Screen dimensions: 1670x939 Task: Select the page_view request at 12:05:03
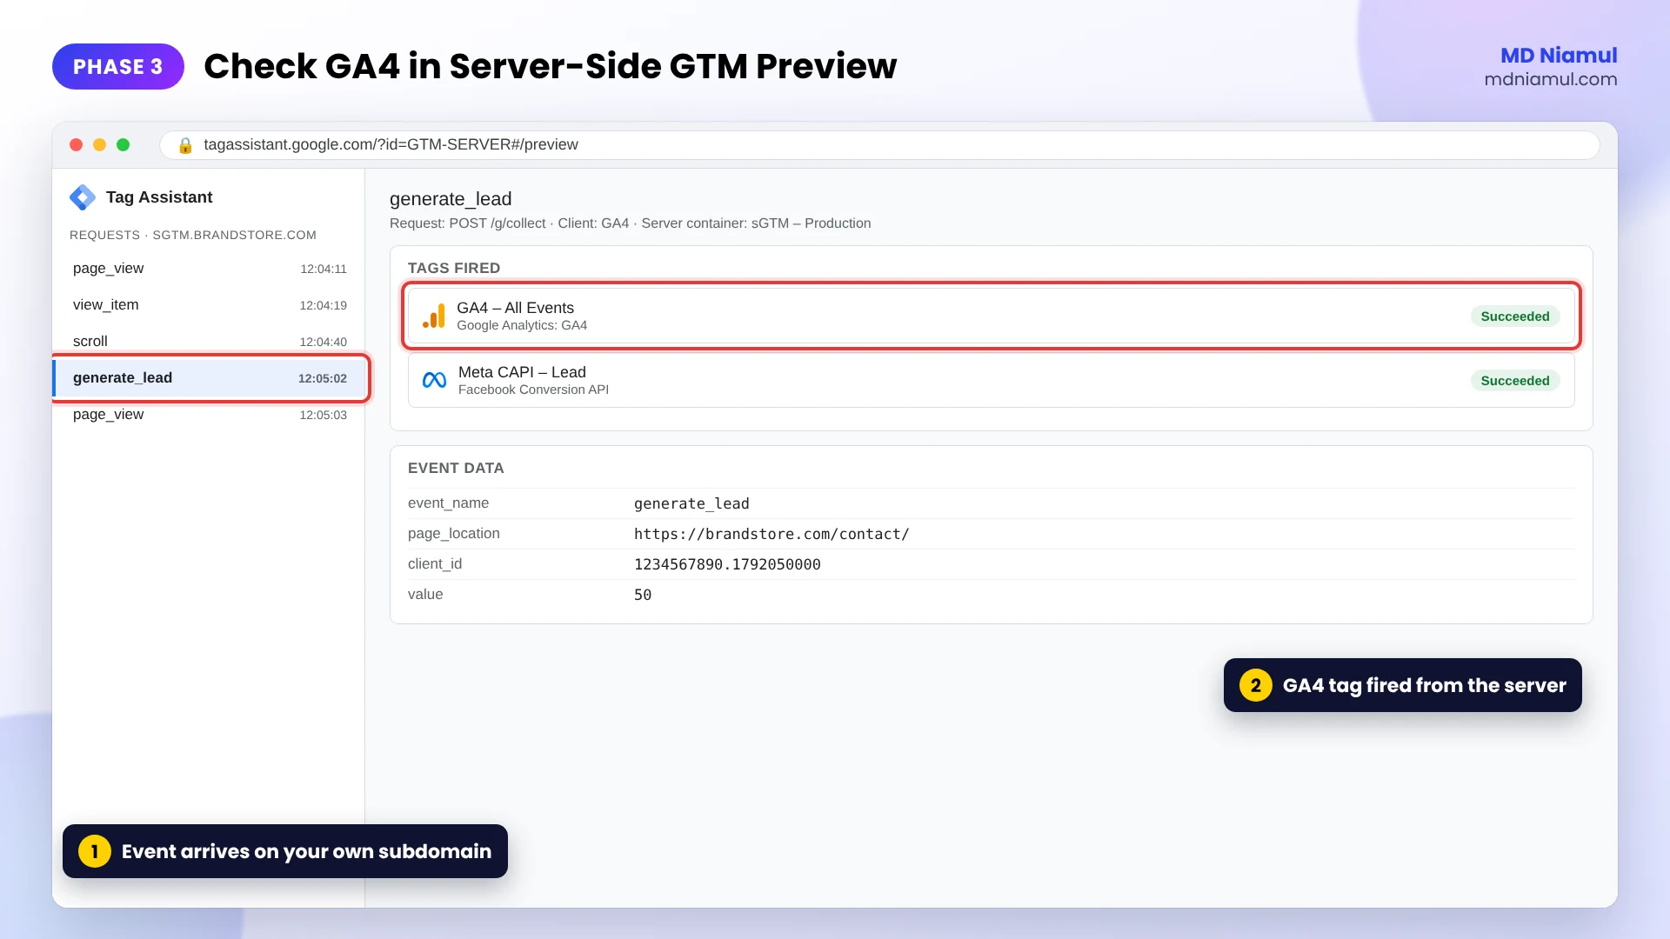tap(209, 415)
